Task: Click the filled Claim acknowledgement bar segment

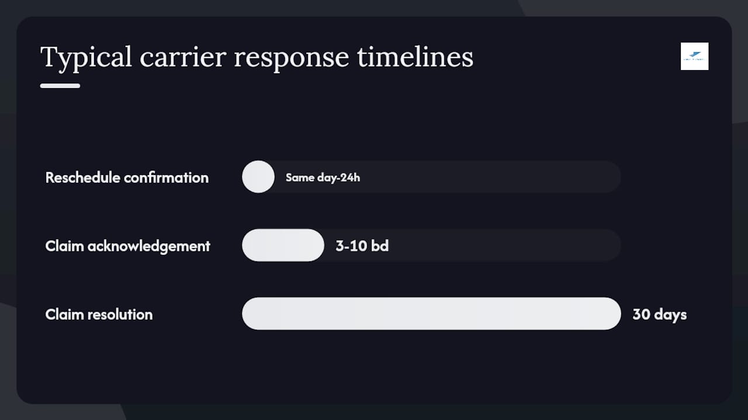Action: point(283,245)
